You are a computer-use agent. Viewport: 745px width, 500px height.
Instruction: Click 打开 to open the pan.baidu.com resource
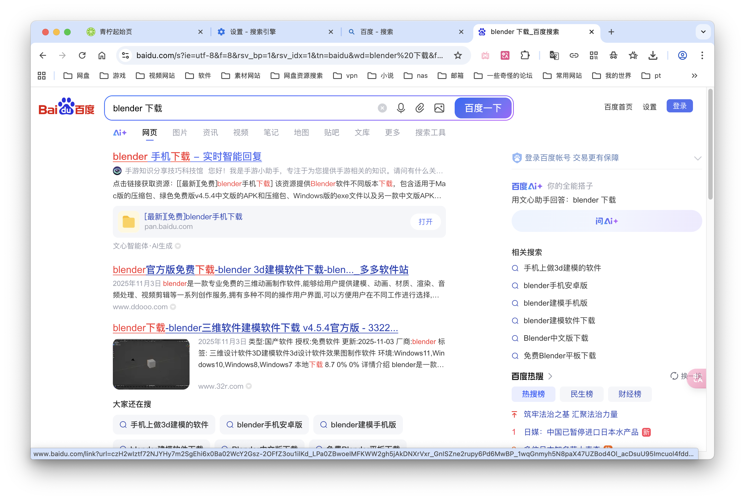tap(425, 221)
